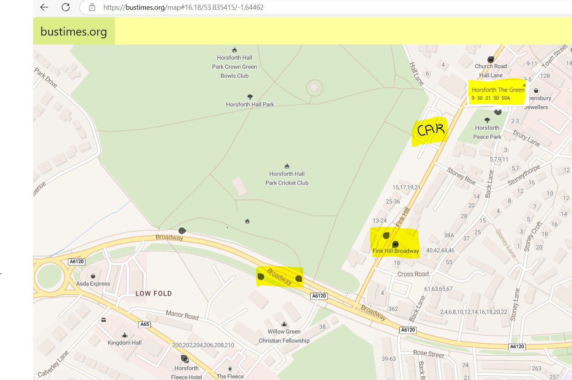Screen dimensions: 572x380
Task: Reload the page with the refresh icon
Action: click(x=66, y=7)
